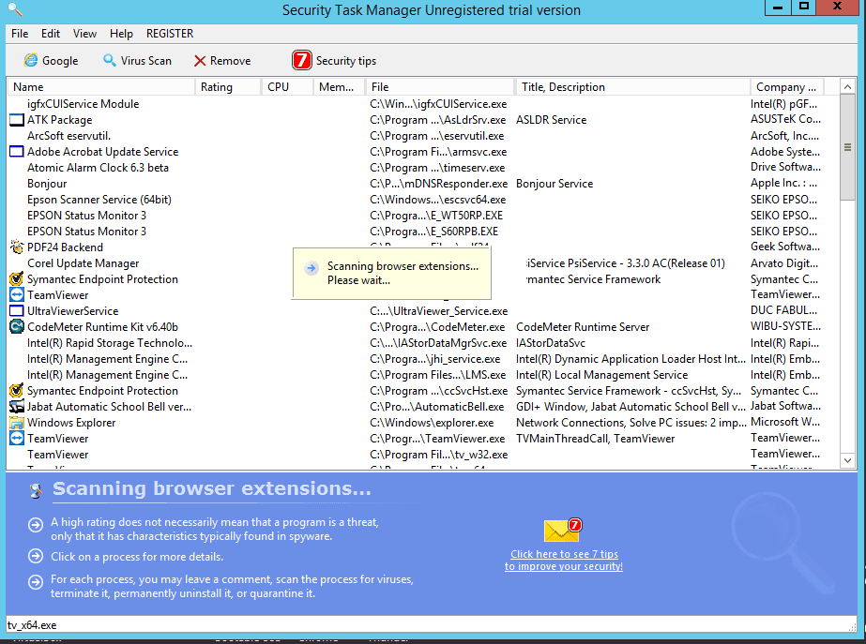
Task: Click the PDF24 Backend process icon
Action: click(16, 247)
